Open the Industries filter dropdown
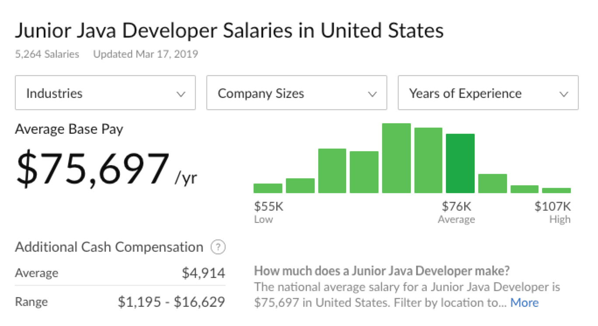598x326 pixels. (105, 93)
